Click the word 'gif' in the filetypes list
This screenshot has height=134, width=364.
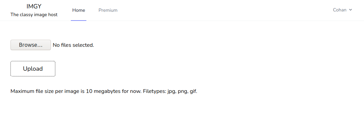[193, 91]
